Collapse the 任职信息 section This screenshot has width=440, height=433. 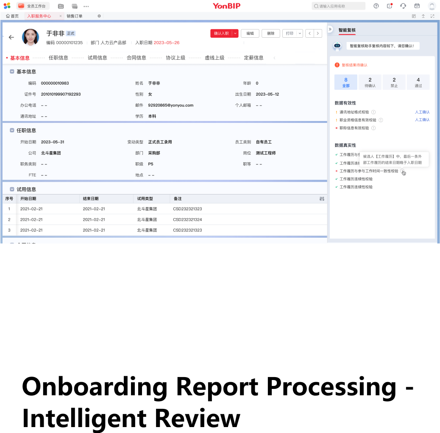click(x=12, y=130)
